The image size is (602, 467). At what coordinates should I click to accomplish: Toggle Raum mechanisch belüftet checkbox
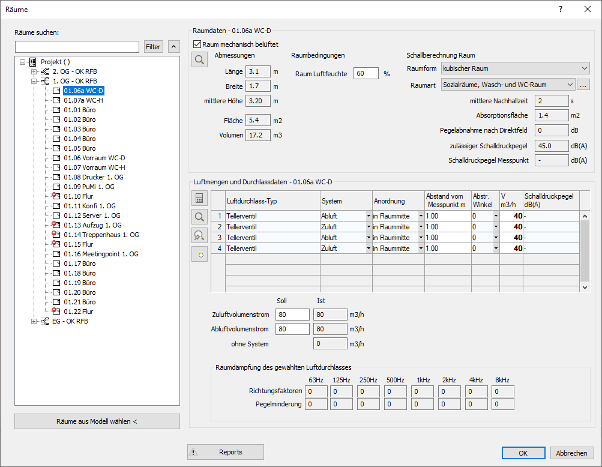coord(197,44)
